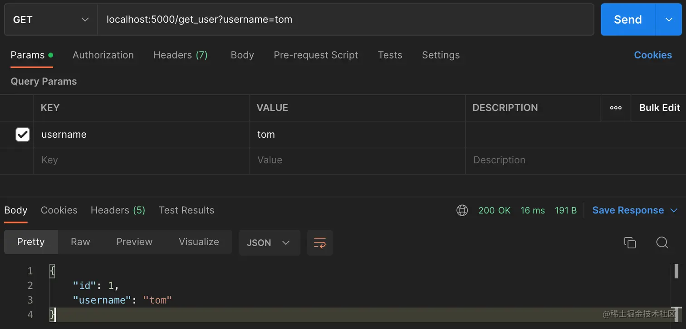Screen dimensions: 686x329
Task: Open the JSON format dropdown
Action: [x=269, y=242]
